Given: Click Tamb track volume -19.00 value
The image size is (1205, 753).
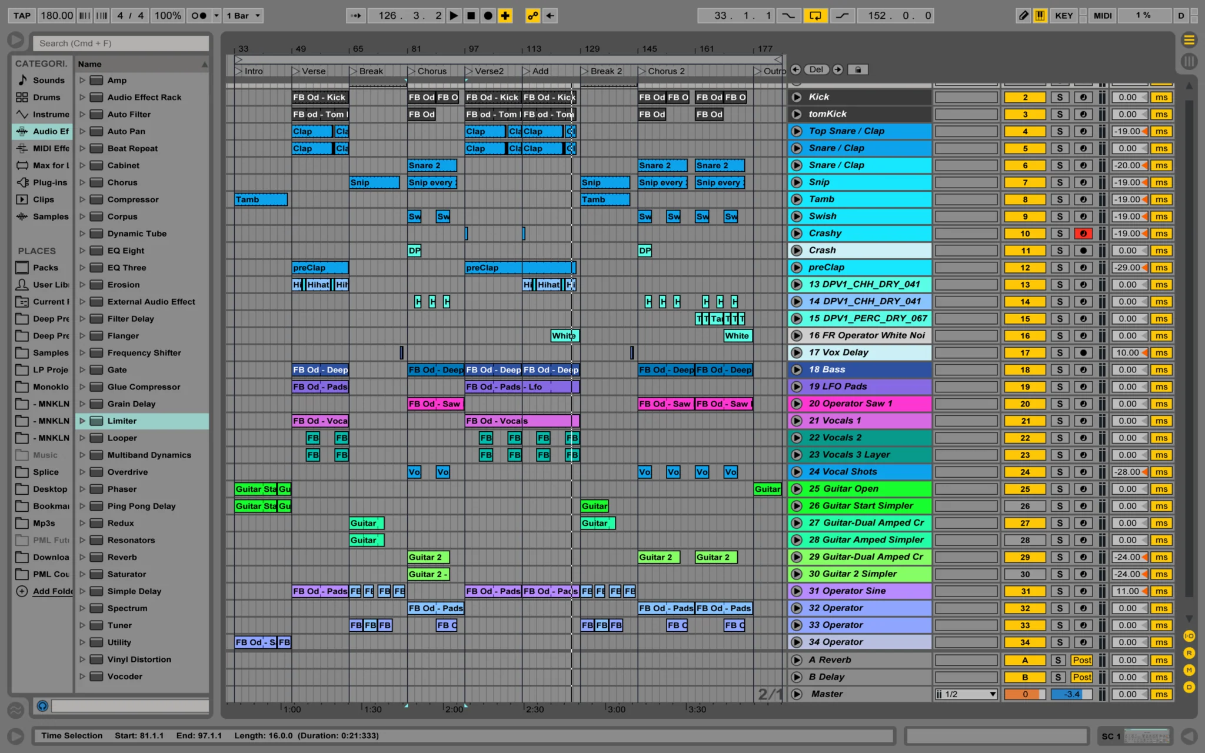Looking at the screenshot, I should point(1129,199).
